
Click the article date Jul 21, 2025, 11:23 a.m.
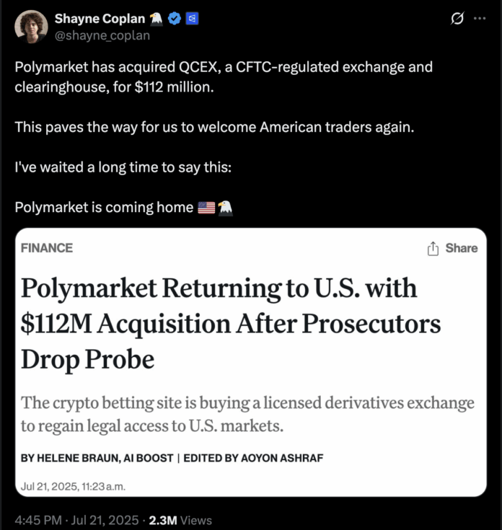pos(74,485)
